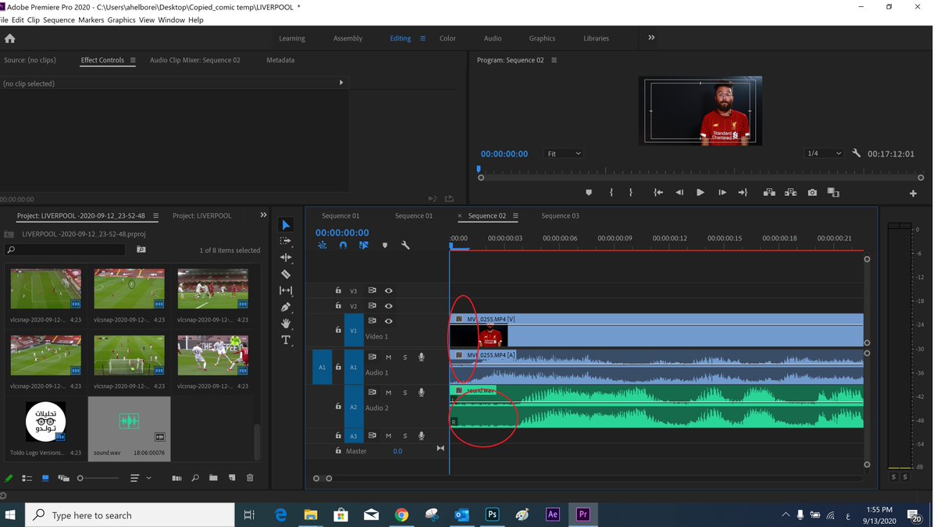Select the Track Select Forward tool
This screenshot has height=527, width=937.
[286, 241]
